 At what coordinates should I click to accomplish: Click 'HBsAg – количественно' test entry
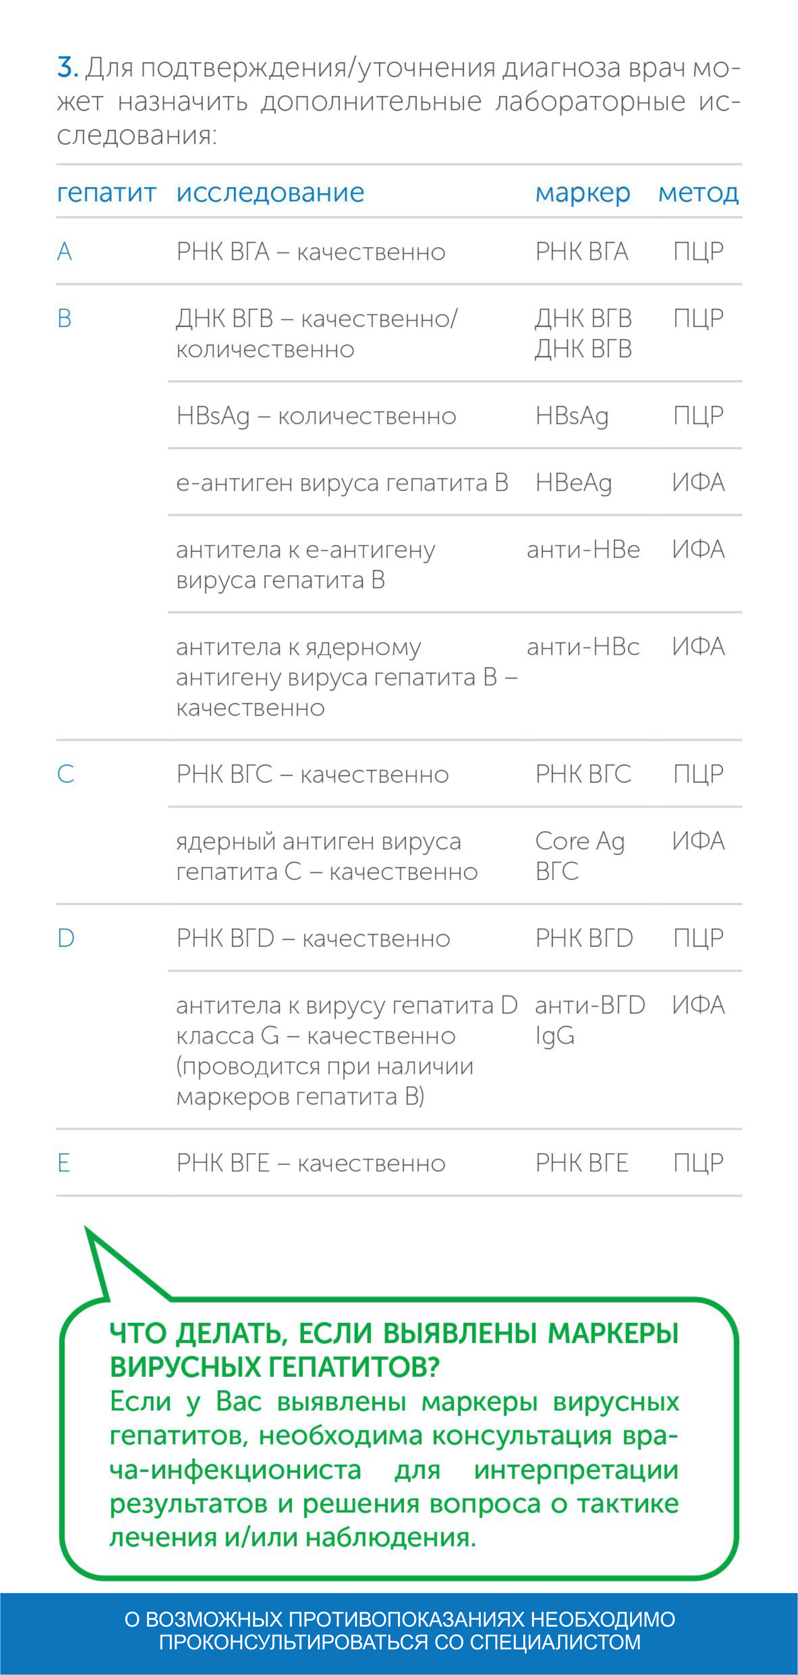316,416
